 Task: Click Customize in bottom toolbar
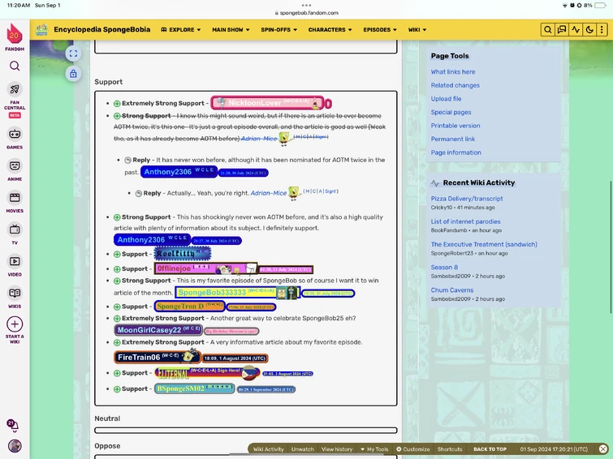[412, 449]
